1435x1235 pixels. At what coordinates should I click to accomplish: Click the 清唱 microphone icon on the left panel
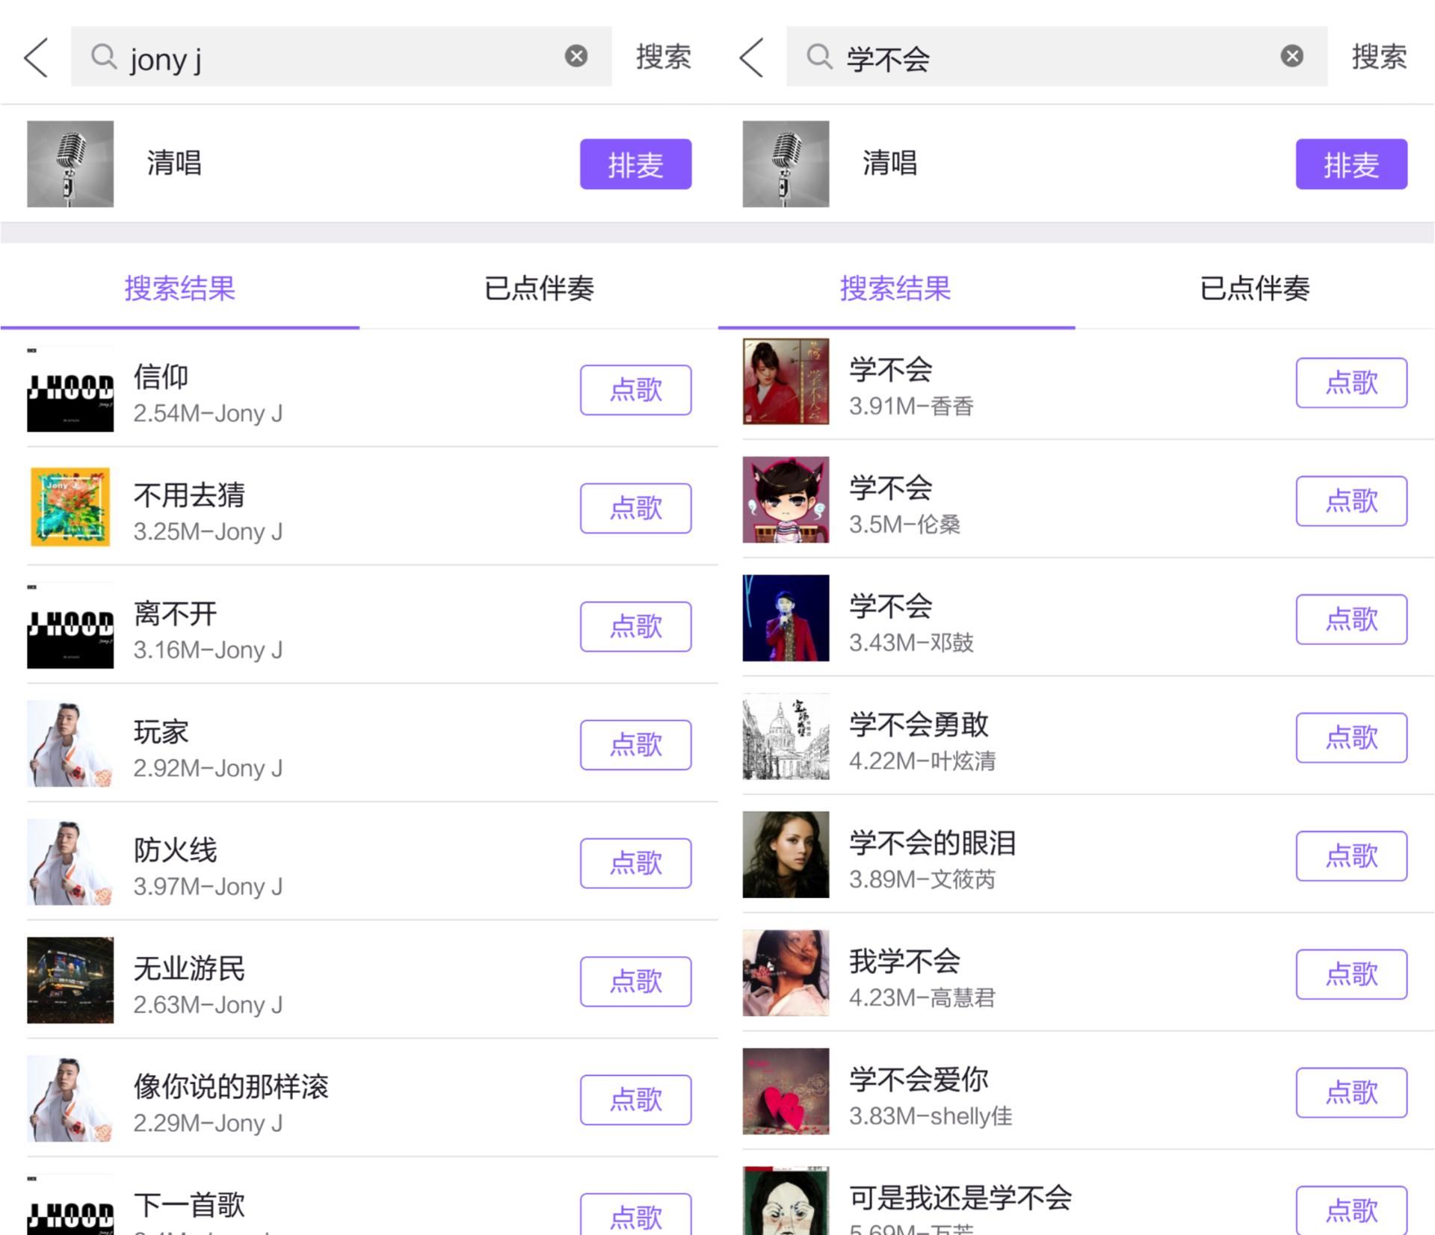(70, 164)
